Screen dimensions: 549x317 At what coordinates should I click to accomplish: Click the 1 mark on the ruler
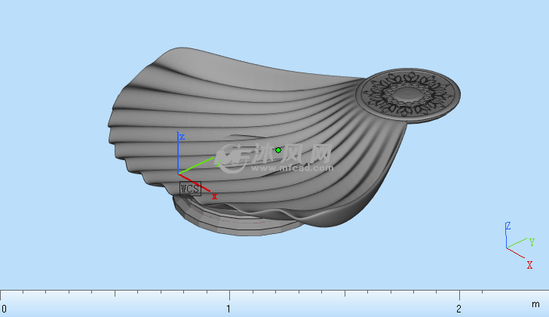click(x=228, y=309)
